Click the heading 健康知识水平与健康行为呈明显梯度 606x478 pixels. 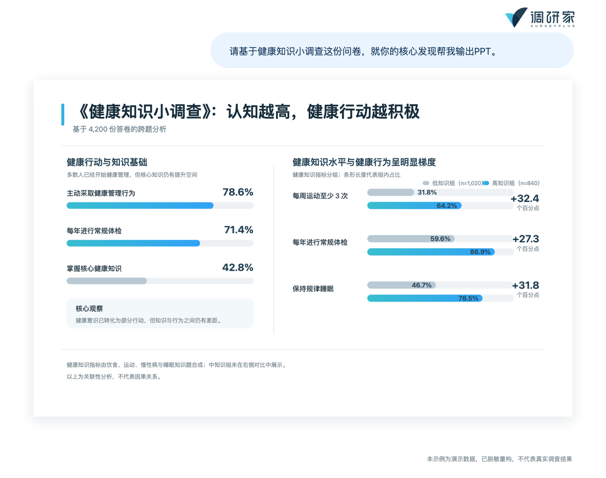365,162
